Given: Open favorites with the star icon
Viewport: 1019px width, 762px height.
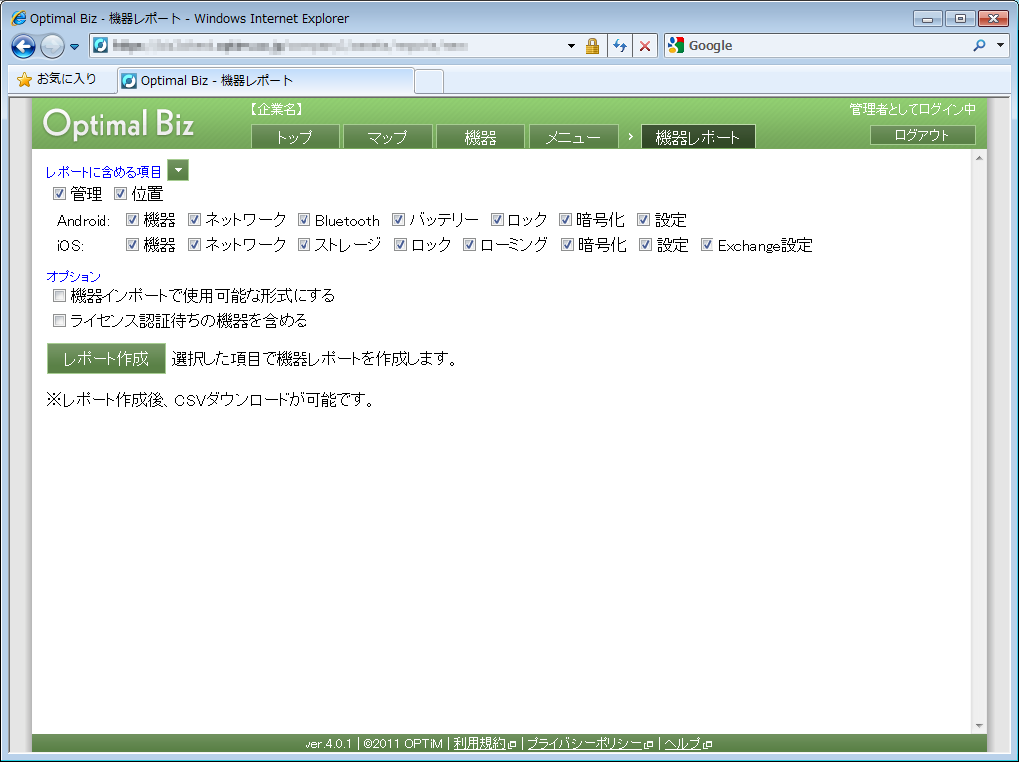Looking at the screenshot, I should [24, 80].
